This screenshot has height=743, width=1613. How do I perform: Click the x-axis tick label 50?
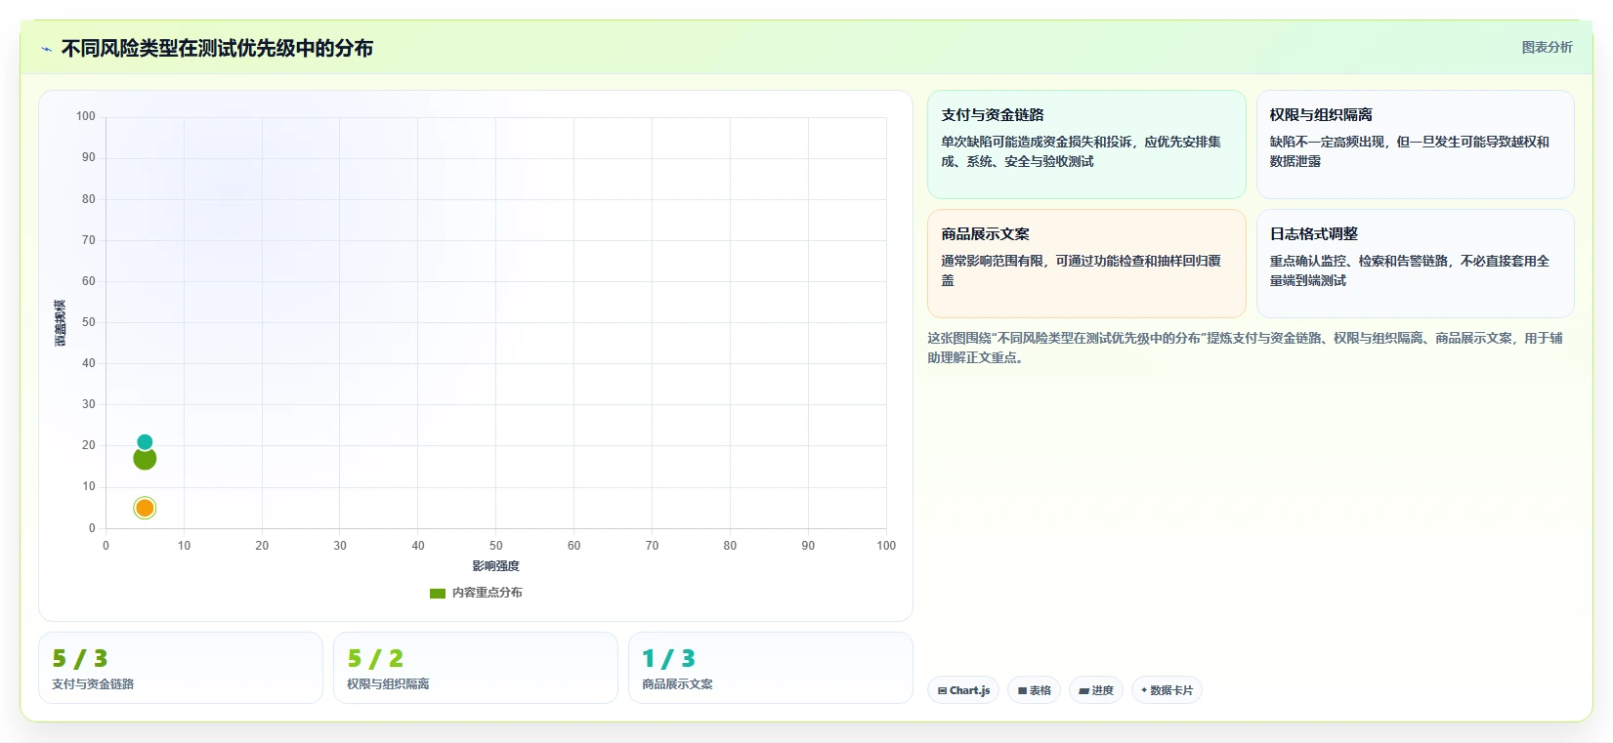[496, 546]
